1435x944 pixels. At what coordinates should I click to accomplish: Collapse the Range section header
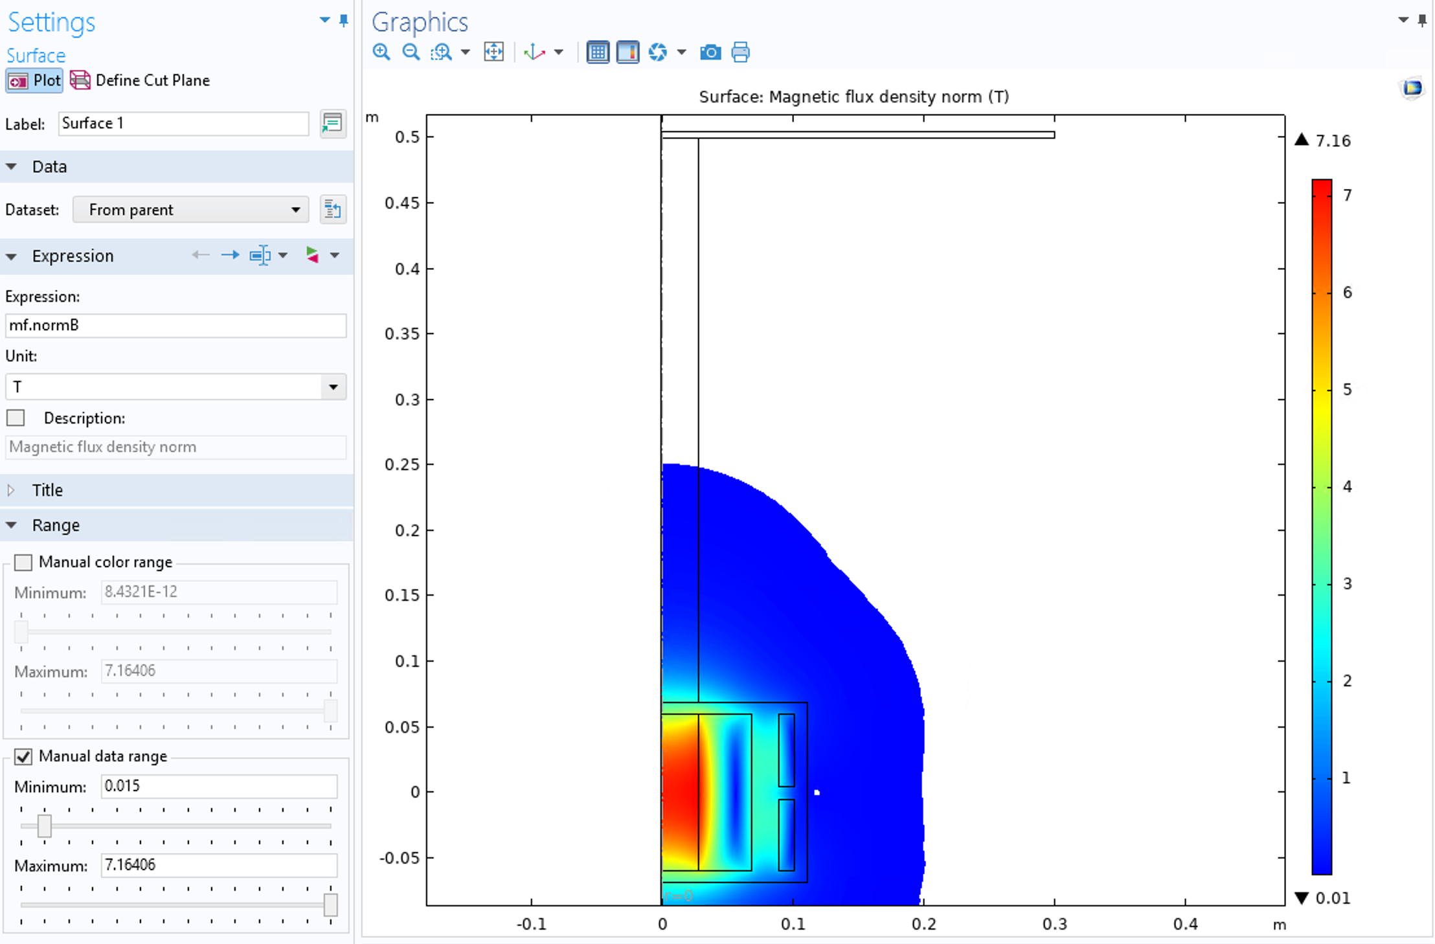(x=55, y=525)
